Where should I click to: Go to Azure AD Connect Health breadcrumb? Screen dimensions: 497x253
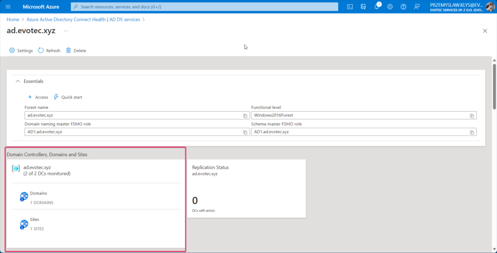click(x=83, y=19)
